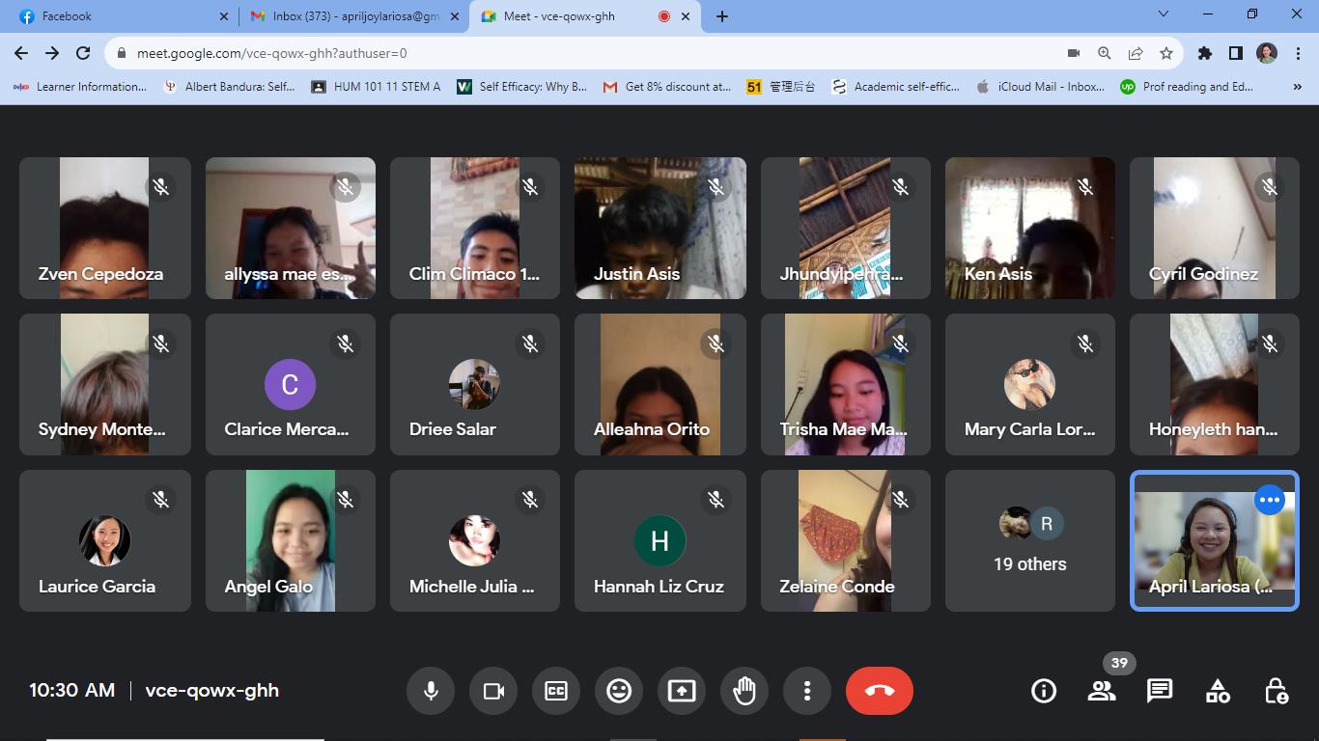Open host controls lock icon
This screenshot has width=1319, height=741.
pyautogui.click(x=1276, y=691)
